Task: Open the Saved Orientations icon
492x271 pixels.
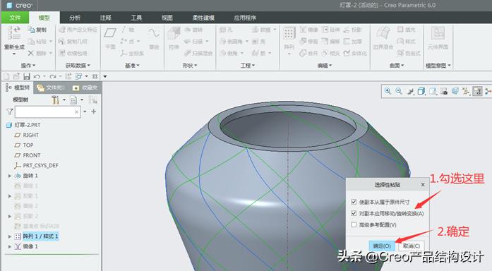Action: pyautogui.click(x=433, y=91)
